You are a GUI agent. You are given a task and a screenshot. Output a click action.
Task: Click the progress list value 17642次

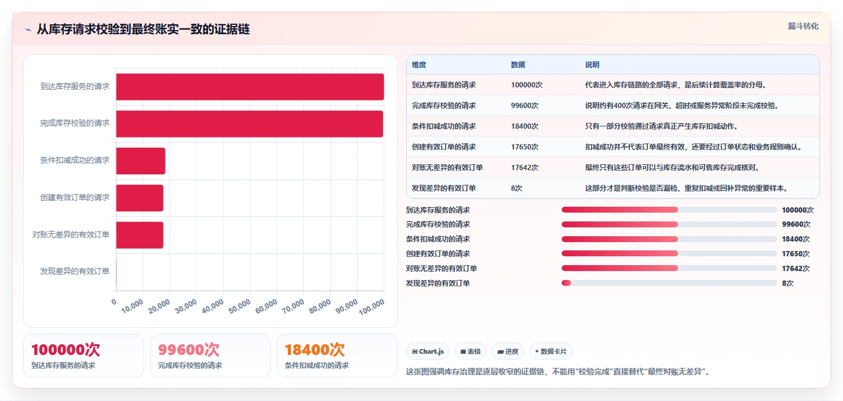coord(796,269)
